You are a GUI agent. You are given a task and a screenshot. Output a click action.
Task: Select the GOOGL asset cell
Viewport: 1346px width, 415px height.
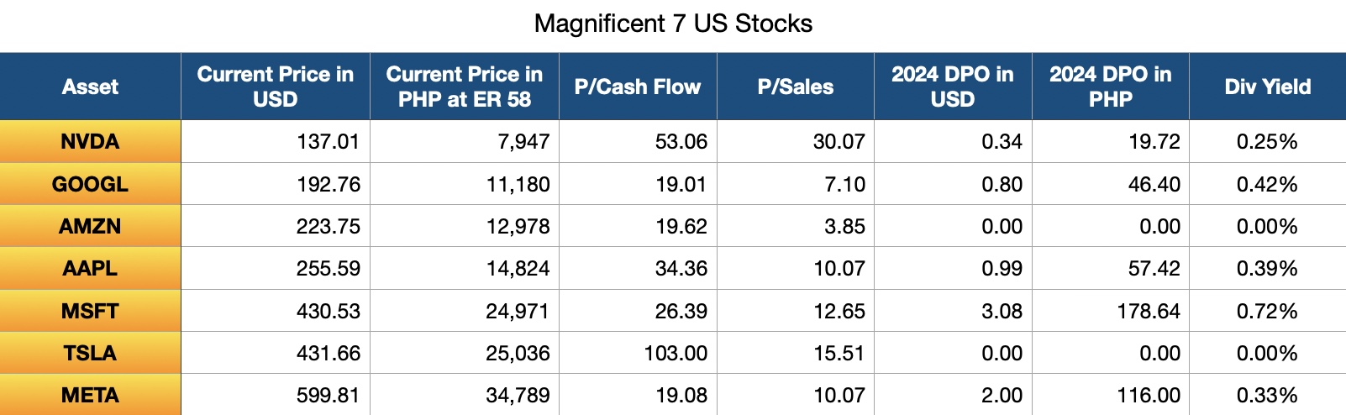[x=90, y=184]
